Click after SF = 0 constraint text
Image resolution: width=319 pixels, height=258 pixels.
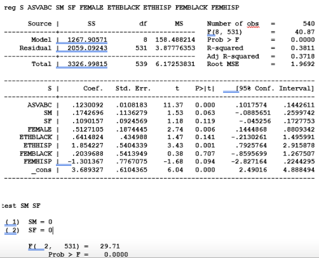[x=53, y=230]
